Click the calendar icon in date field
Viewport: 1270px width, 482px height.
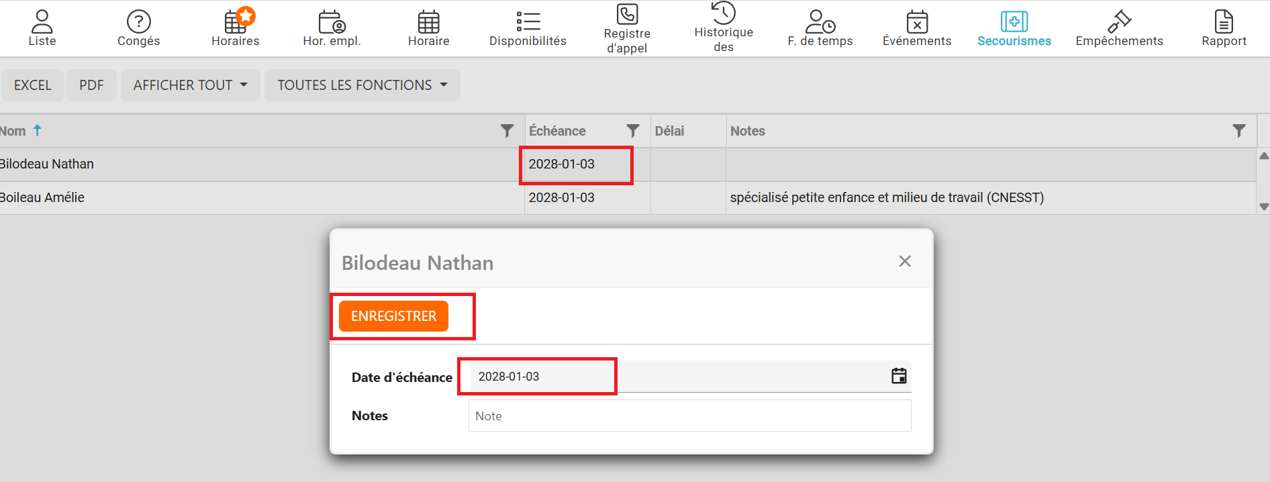pyautogui.click(x=899, y=376)
